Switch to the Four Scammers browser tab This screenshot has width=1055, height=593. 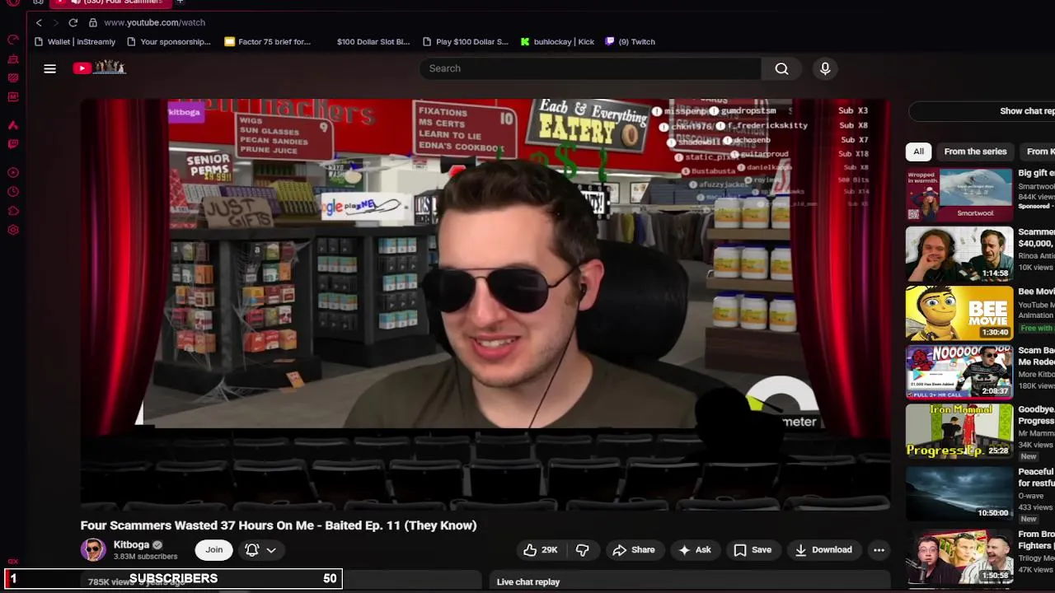(x=111, y=2)
